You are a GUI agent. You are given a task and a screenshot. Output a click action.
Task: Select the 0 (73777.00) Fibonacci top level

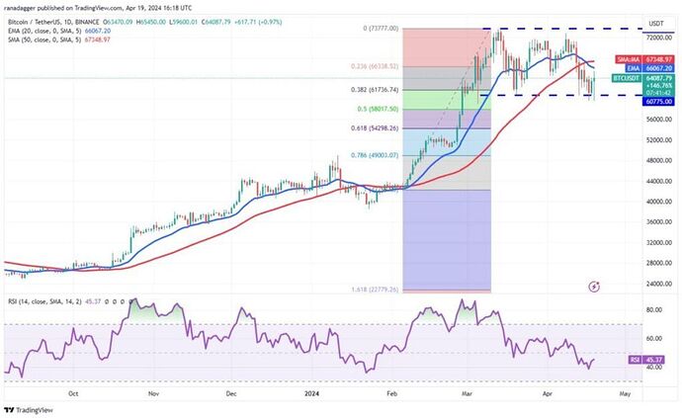(381, 29)
